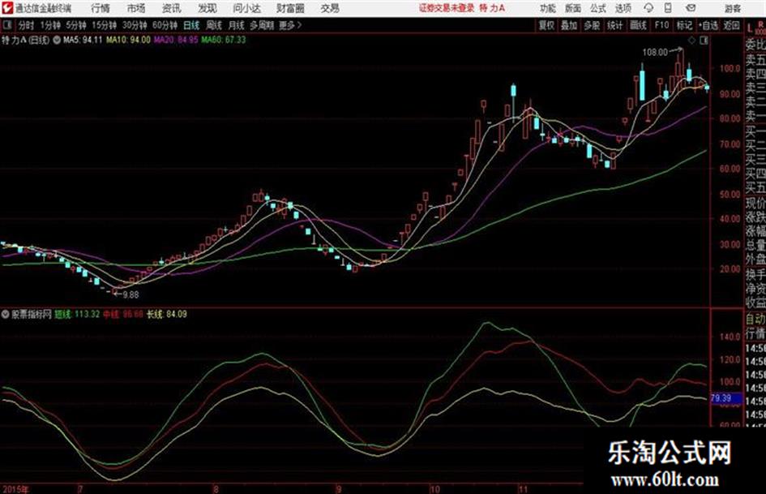Viewport: 766px width, 494px height.
Task: Click the 通达信 red logo icon
Action: point(7,8)
